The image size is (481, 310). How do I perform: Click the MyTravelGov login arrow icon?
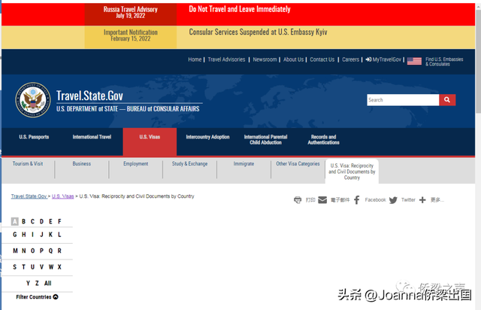pyautogui.click(x=368, y=59)
